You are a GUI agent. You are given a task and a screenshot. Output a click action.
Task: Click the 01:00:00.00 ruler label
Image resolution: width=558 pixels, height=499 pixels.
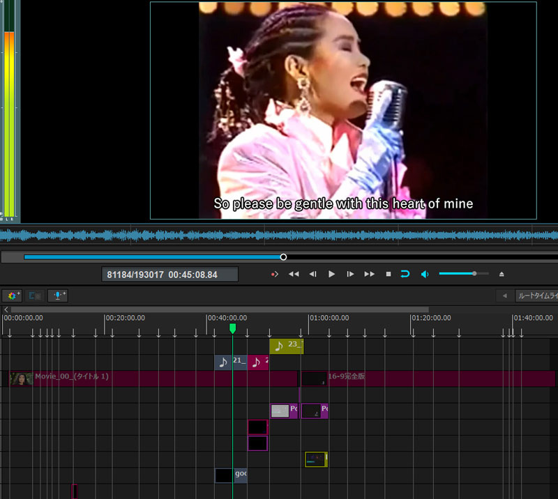point(329,318)
